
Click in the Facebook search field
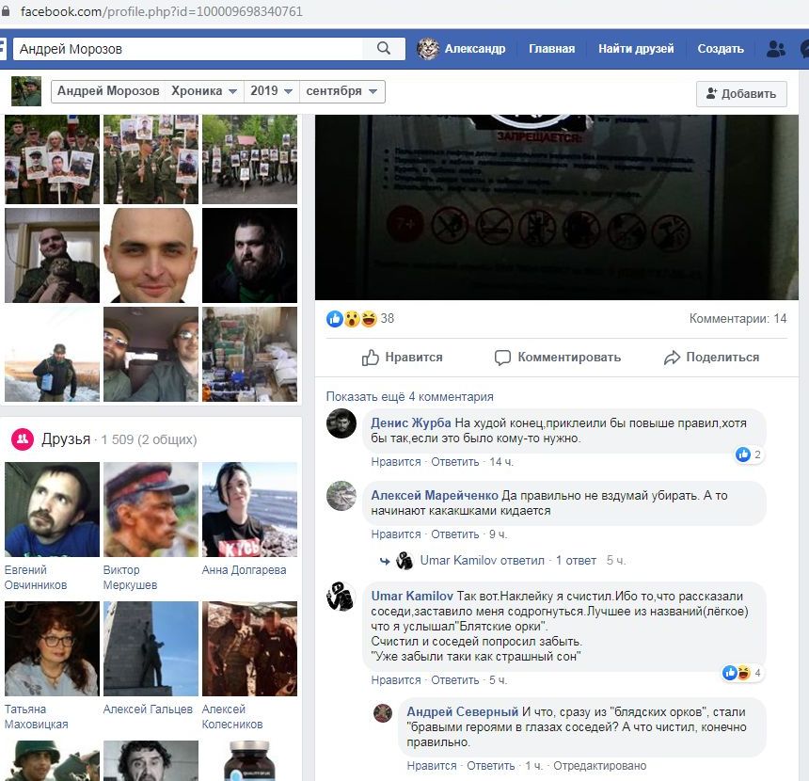(x=188, y=49)
